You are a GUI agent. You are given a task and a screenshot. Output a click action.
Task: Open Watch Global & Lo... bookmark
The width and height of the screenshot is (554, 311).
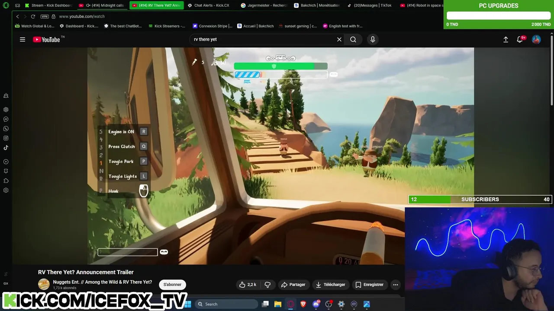point(35,26)
